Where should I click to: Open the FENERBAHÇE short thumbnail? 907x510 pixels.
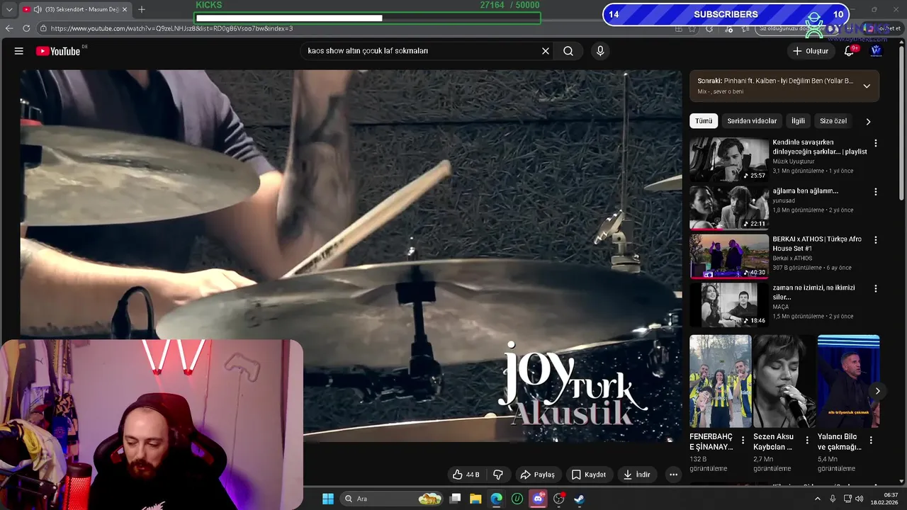721,382
